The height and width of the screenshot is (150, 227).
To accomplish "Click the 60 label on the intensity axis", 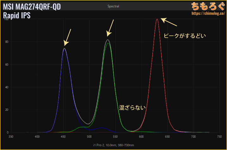I will click(x=7, y=65).
